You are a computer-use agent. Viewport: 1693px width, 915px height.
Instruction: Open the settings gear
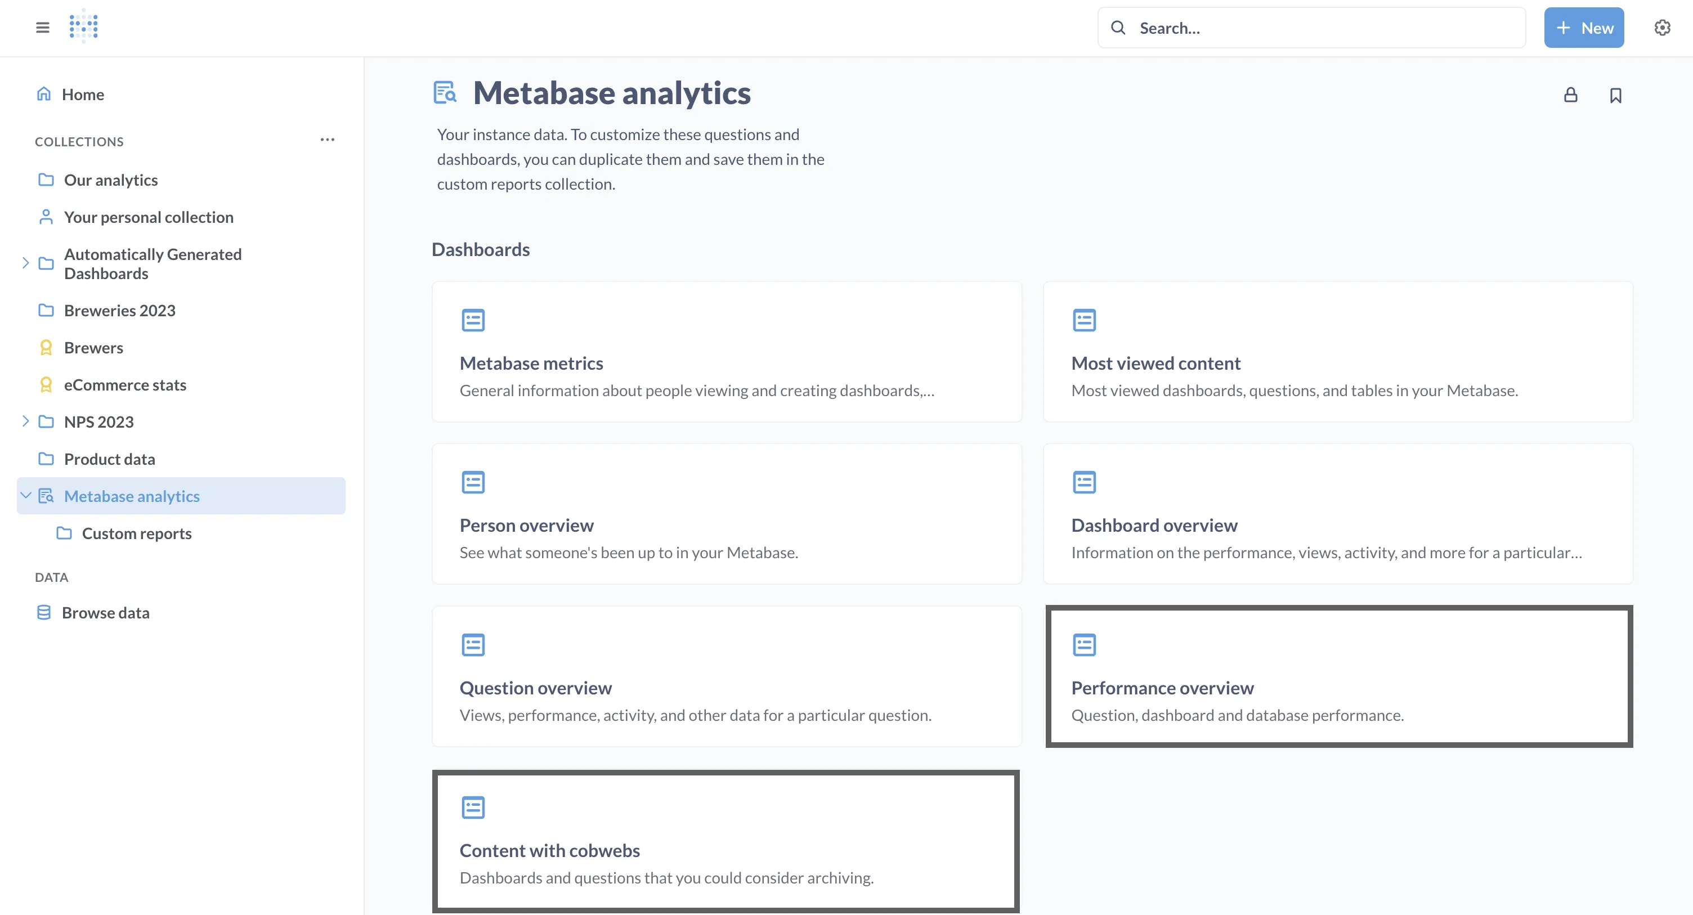click(1662, 27)
